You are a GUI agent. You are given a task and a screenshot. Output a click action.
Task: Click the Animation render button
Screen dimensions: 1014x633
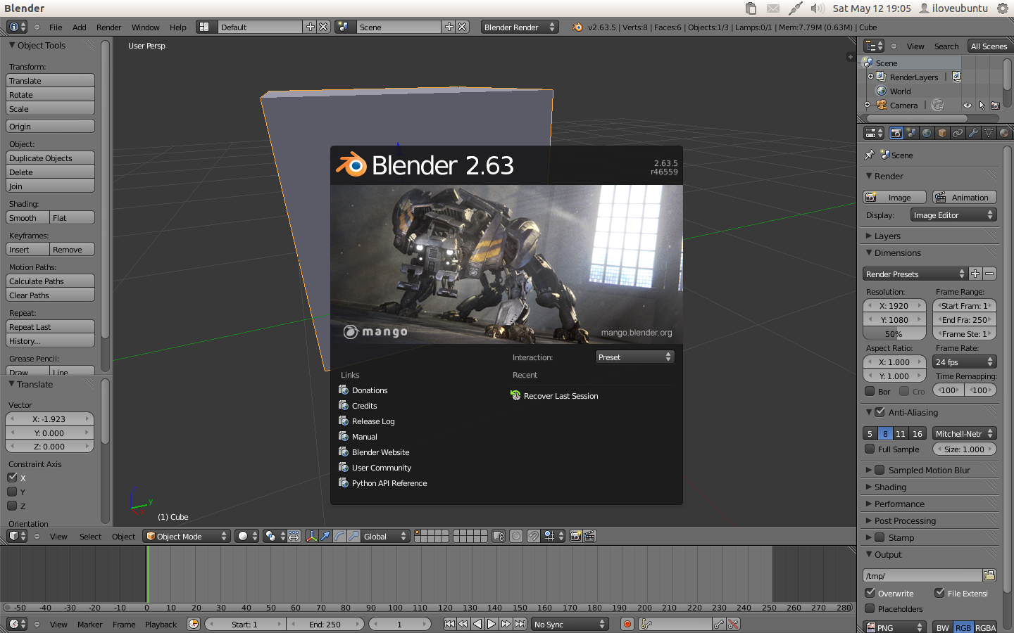tap(964, 198)
